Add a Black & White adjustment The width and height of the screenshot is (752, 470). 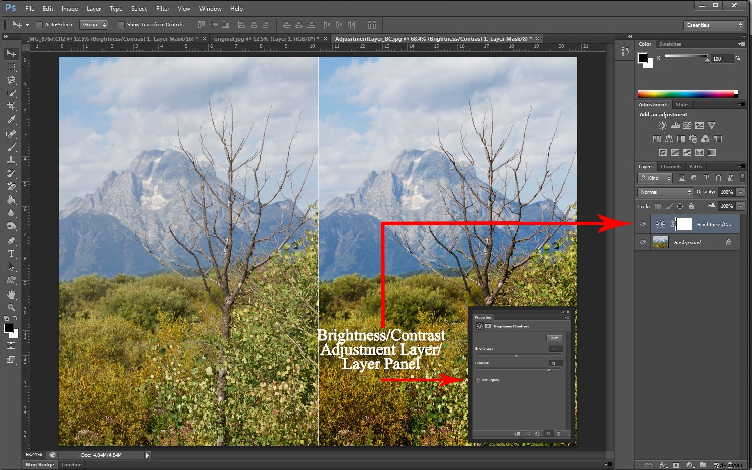click(681, 139)
